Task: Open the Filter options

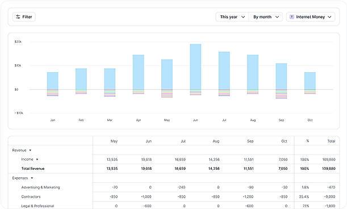Action: (24, 17)
